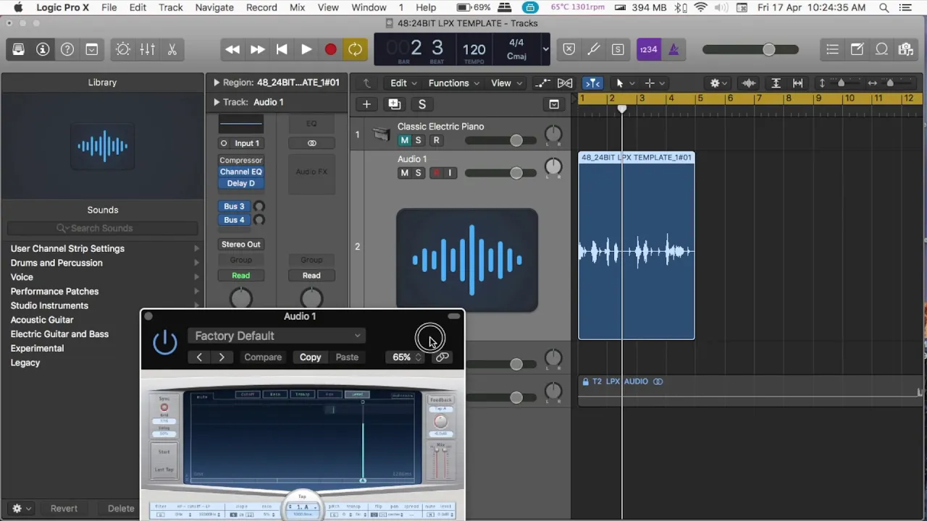Click the Replace mode button in the toolbar

coord(569,49)
